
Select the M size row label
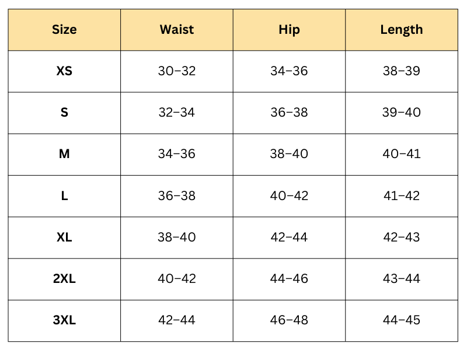pos(64,154)
